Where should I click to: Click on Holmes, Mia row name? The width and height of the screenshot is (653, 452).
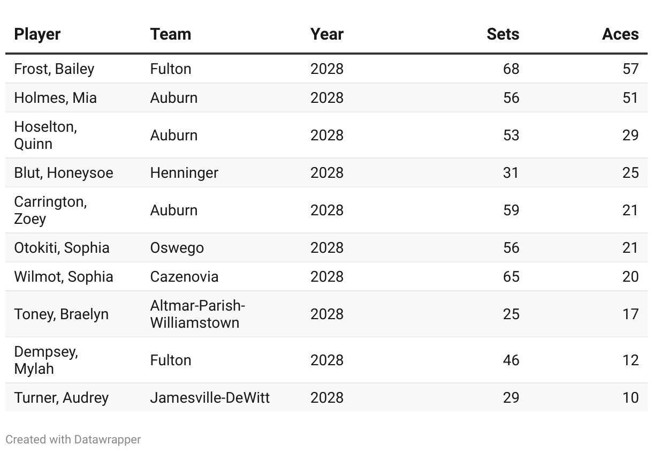coord(55,98)
